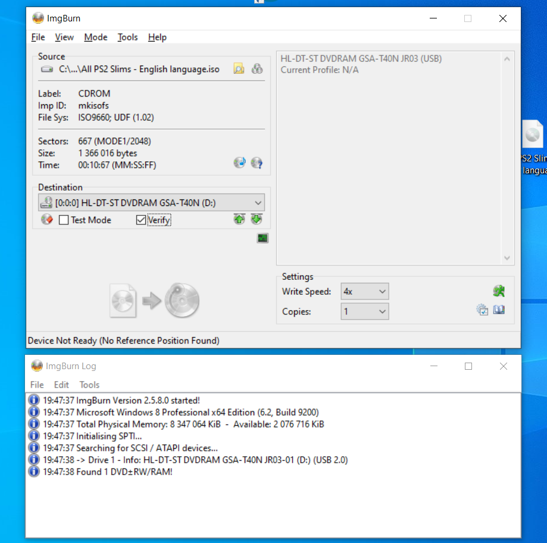Maximize the ImgBurn Log window
Screen dimensions: 547x543
[x=468, y=366]
